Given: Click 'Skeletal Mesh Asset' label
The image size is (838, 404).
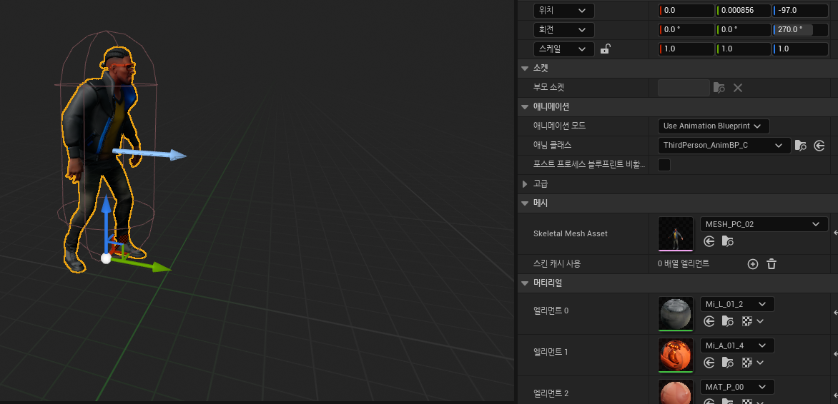Looking at the screenshot, I should 571,233.
